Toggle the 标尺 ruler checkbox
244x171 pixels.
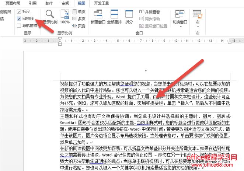(x=19, y=12)
